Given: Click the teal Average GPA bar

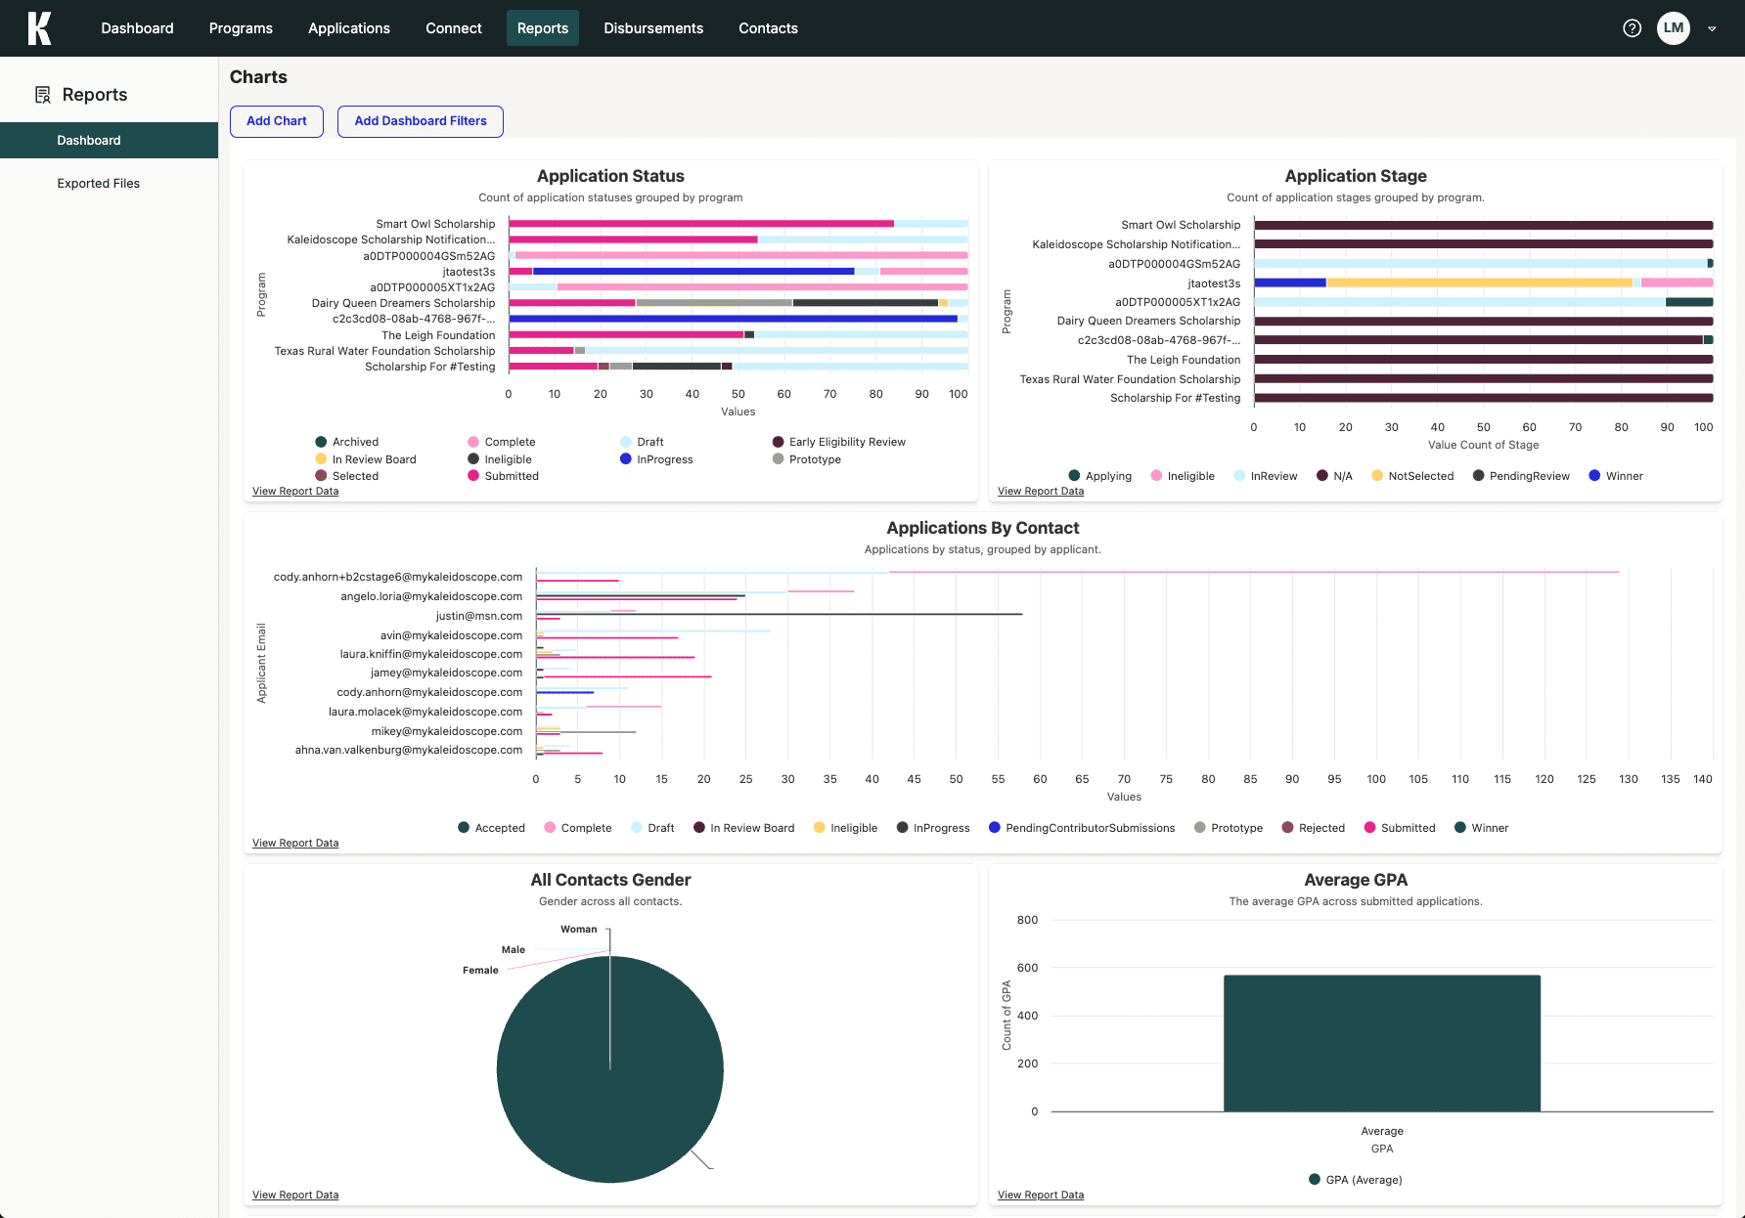Looking at the screenshot, I should coord(1381,1044).
